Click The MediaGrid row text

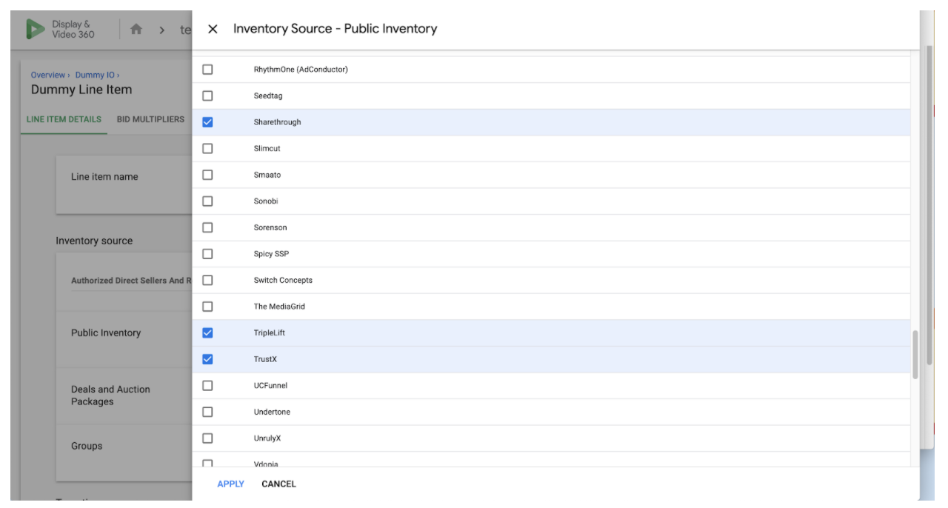pyautogui.click(x=279, y=307)
